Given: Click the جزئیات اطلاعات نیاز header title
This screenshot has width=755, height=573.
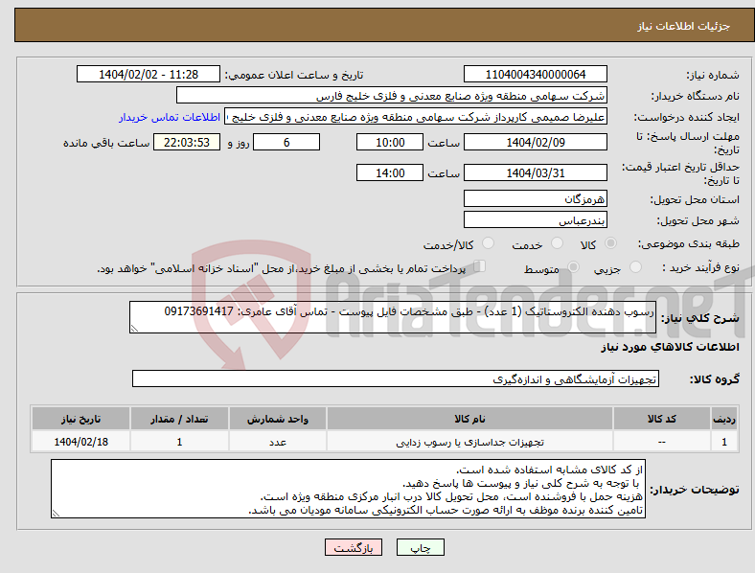Looking at the screenshot, I should [684, 26].
